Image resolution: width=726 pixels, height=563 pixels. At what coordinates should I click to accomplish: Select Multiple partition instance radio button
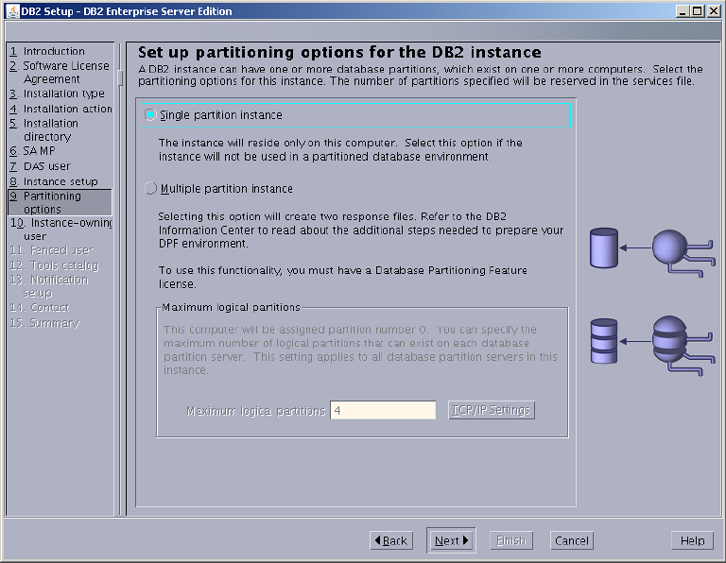pos(150,188)
